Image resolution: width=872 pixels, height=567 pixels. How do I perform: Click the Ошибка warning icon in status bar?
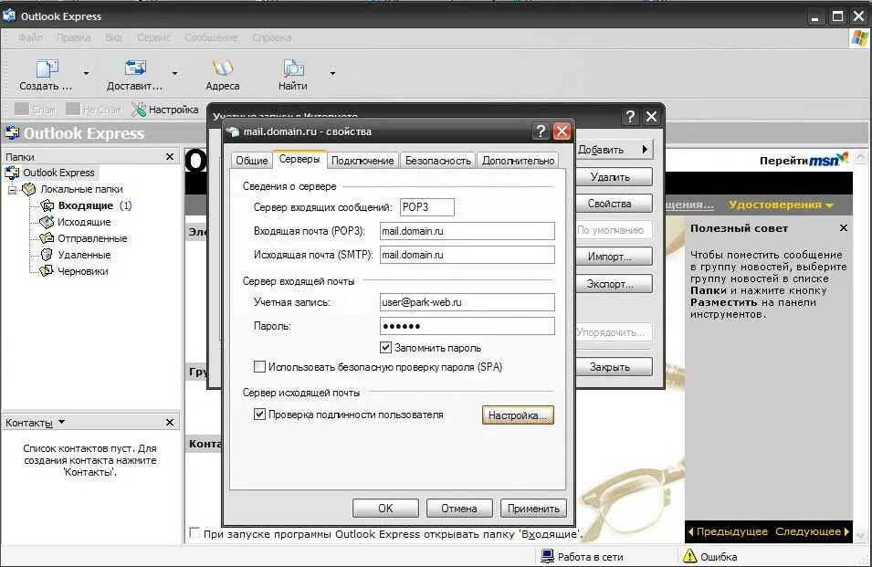(689, 556)
